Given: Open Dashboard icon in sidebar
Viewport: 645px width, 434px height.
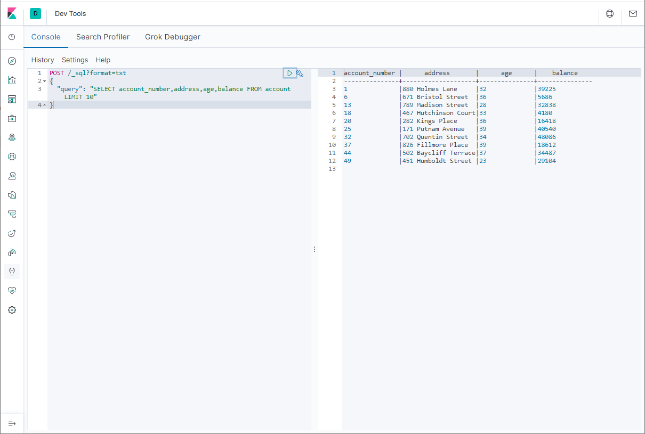Looking at the screenshot, I should pyautogui.click(x=12, y=99).
